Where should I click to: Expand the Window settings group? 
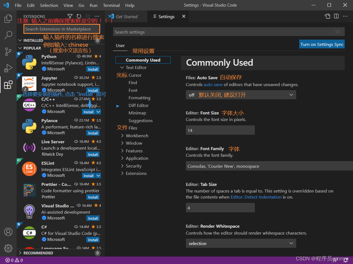click(122, 143)
